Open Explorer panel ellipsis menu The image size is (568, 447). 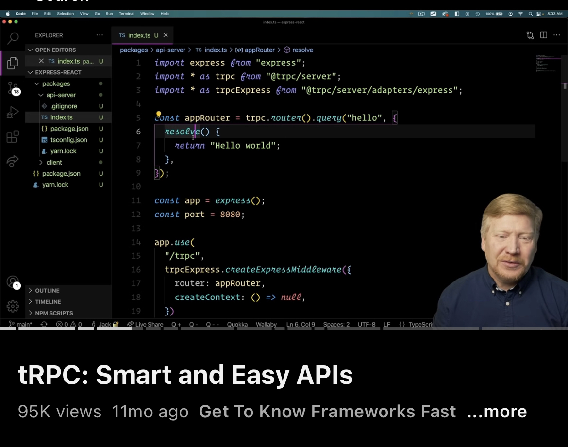click(x=100, y=35)
